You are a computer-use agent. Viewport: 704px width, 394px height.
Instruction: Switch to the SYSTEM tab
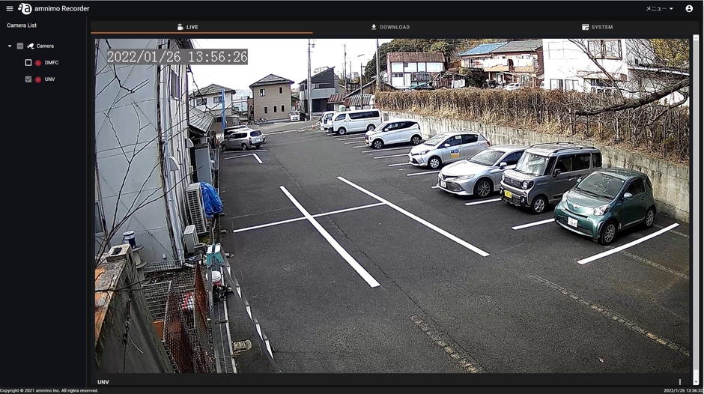point(597,27)
